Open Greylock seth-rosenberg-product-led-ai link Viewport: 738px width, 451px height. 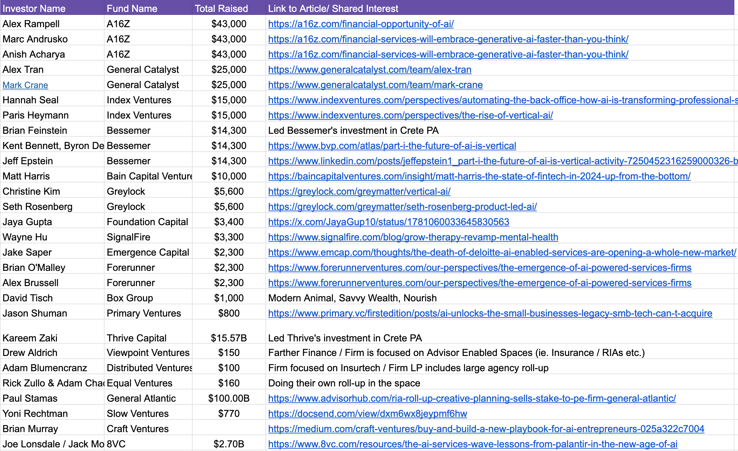[x=402, y=207]
